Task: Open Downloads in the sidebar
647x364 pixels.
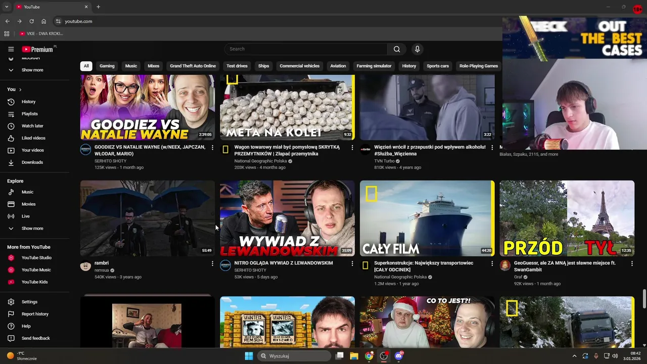Action: [32, 162]
